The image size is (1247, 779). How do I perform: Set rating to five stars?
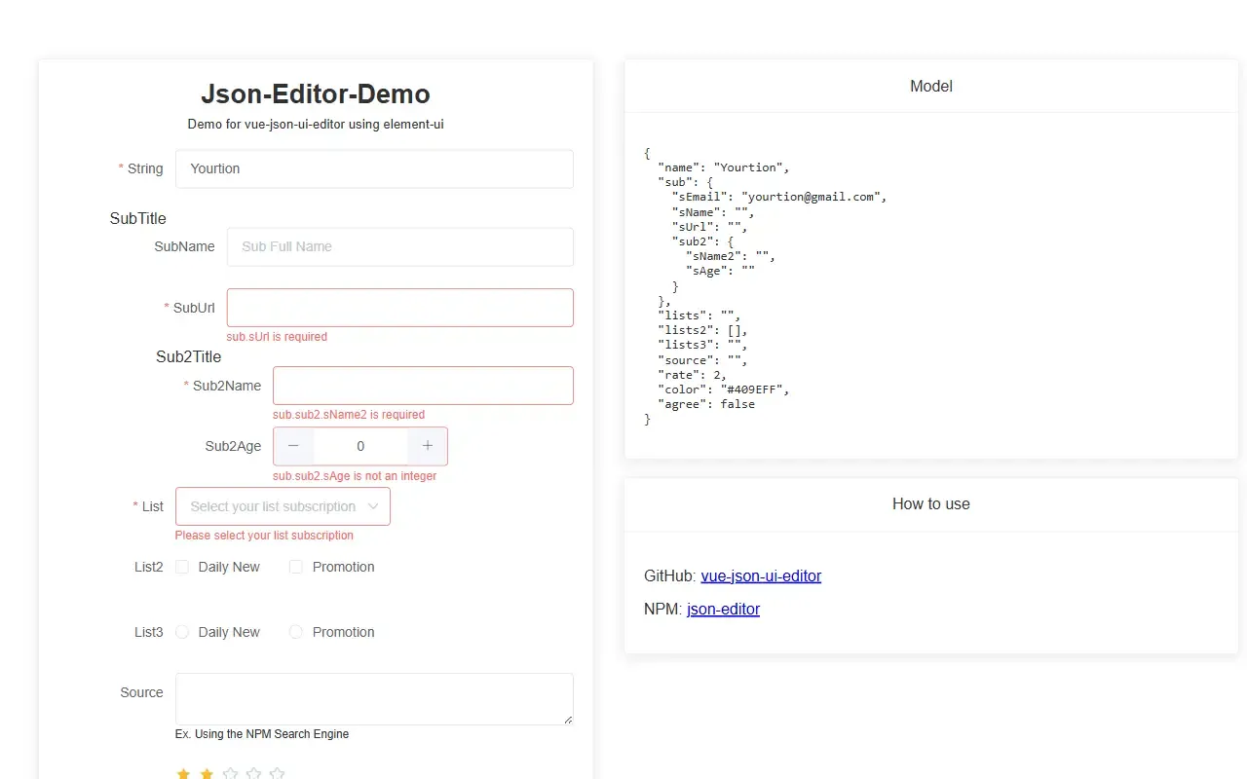pos(277,773)
